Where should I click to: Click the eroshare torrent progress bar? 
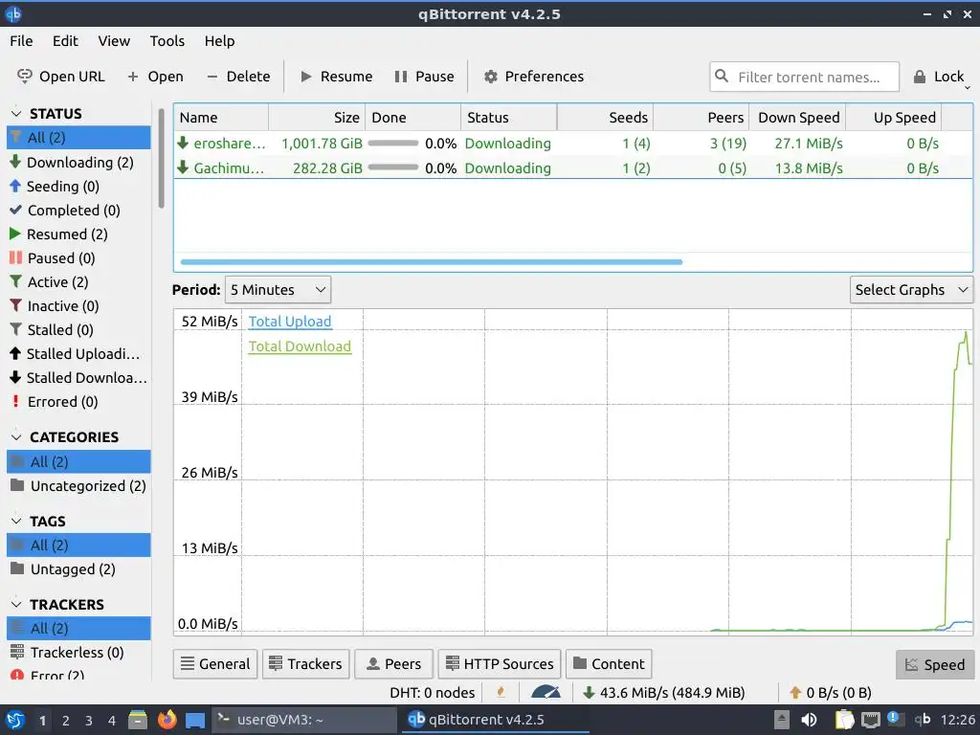pyautogui.click(x=393, y=144)
